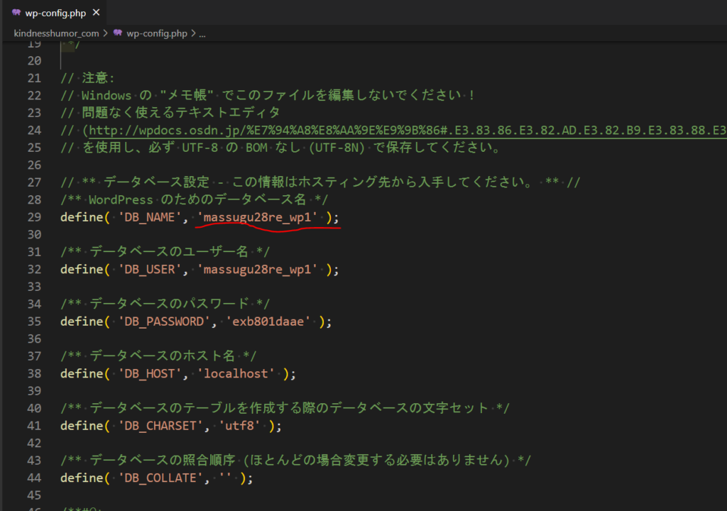727x511 pixels.
Task: Click line number 29 in the gutter
Action: pyautogui.click(x=34, y=217)
